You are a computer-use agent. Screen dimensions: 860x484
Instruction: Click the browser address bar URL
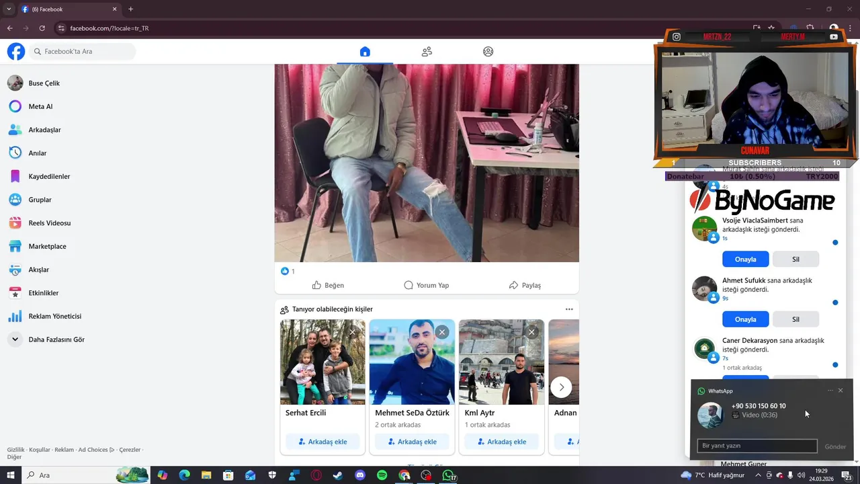110,28
